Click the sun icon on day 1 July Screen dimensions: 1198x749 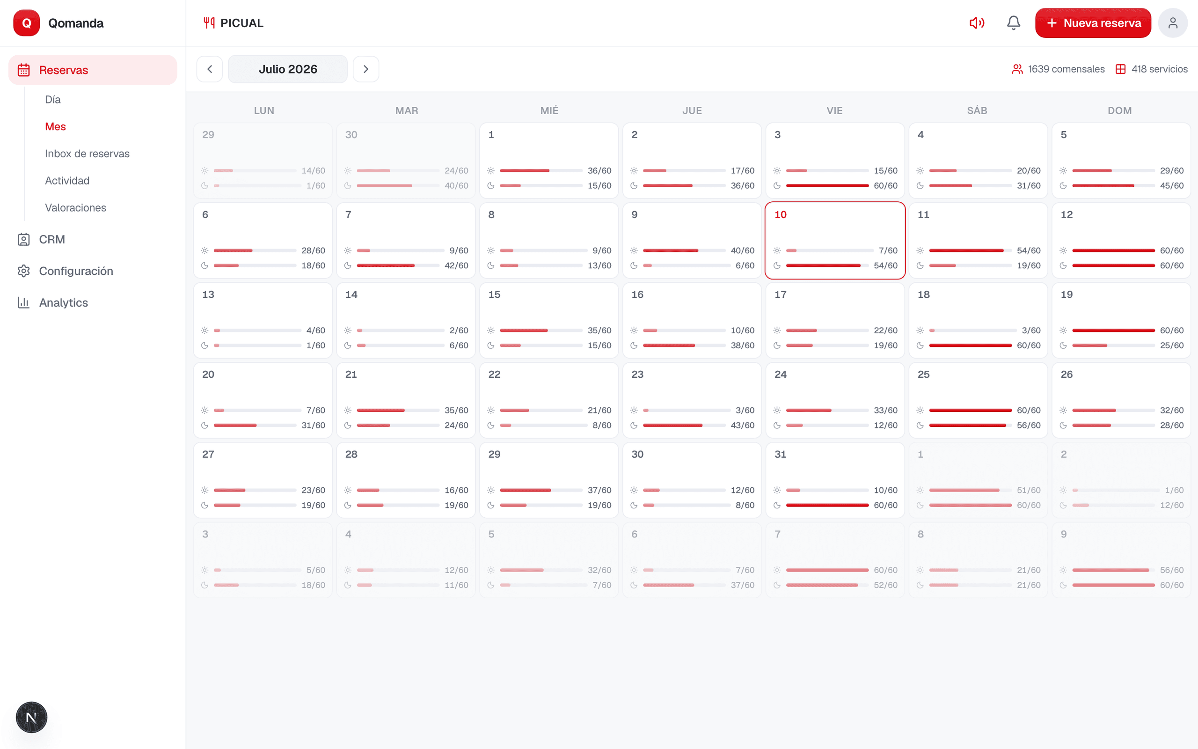coord(490,170)
